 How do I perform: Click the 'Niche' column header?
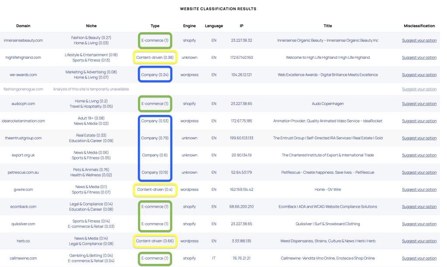coord(91,26)
